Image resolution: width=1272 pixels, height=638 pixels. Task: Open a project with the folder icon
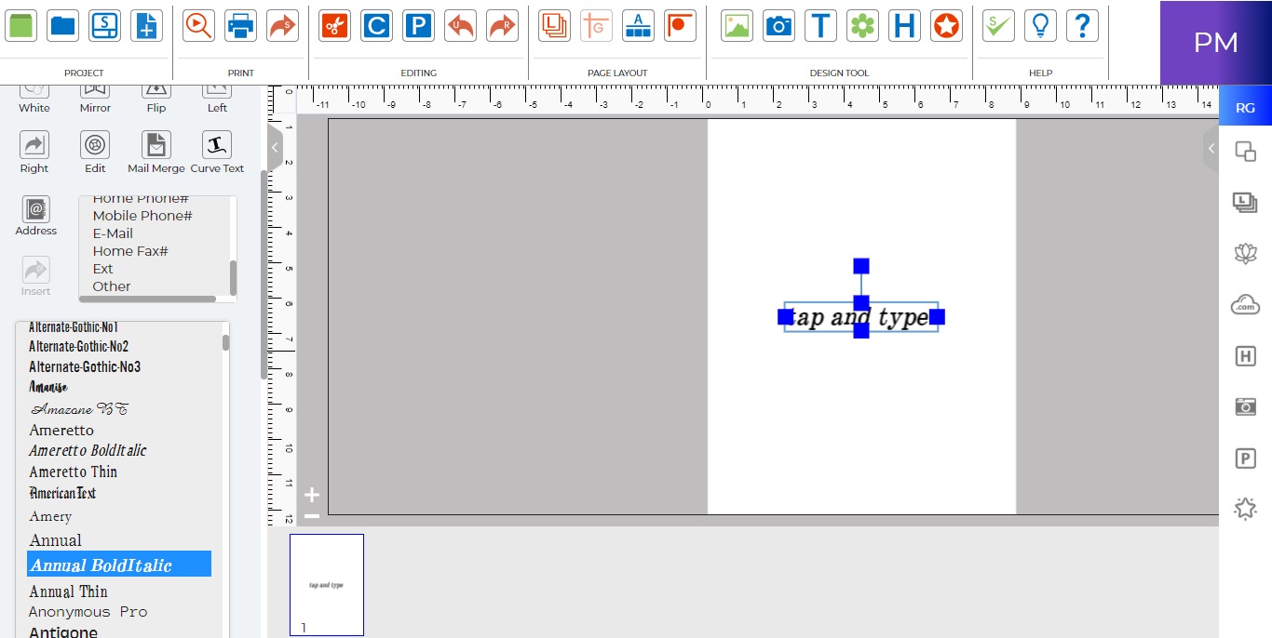(x=62, y=25)
